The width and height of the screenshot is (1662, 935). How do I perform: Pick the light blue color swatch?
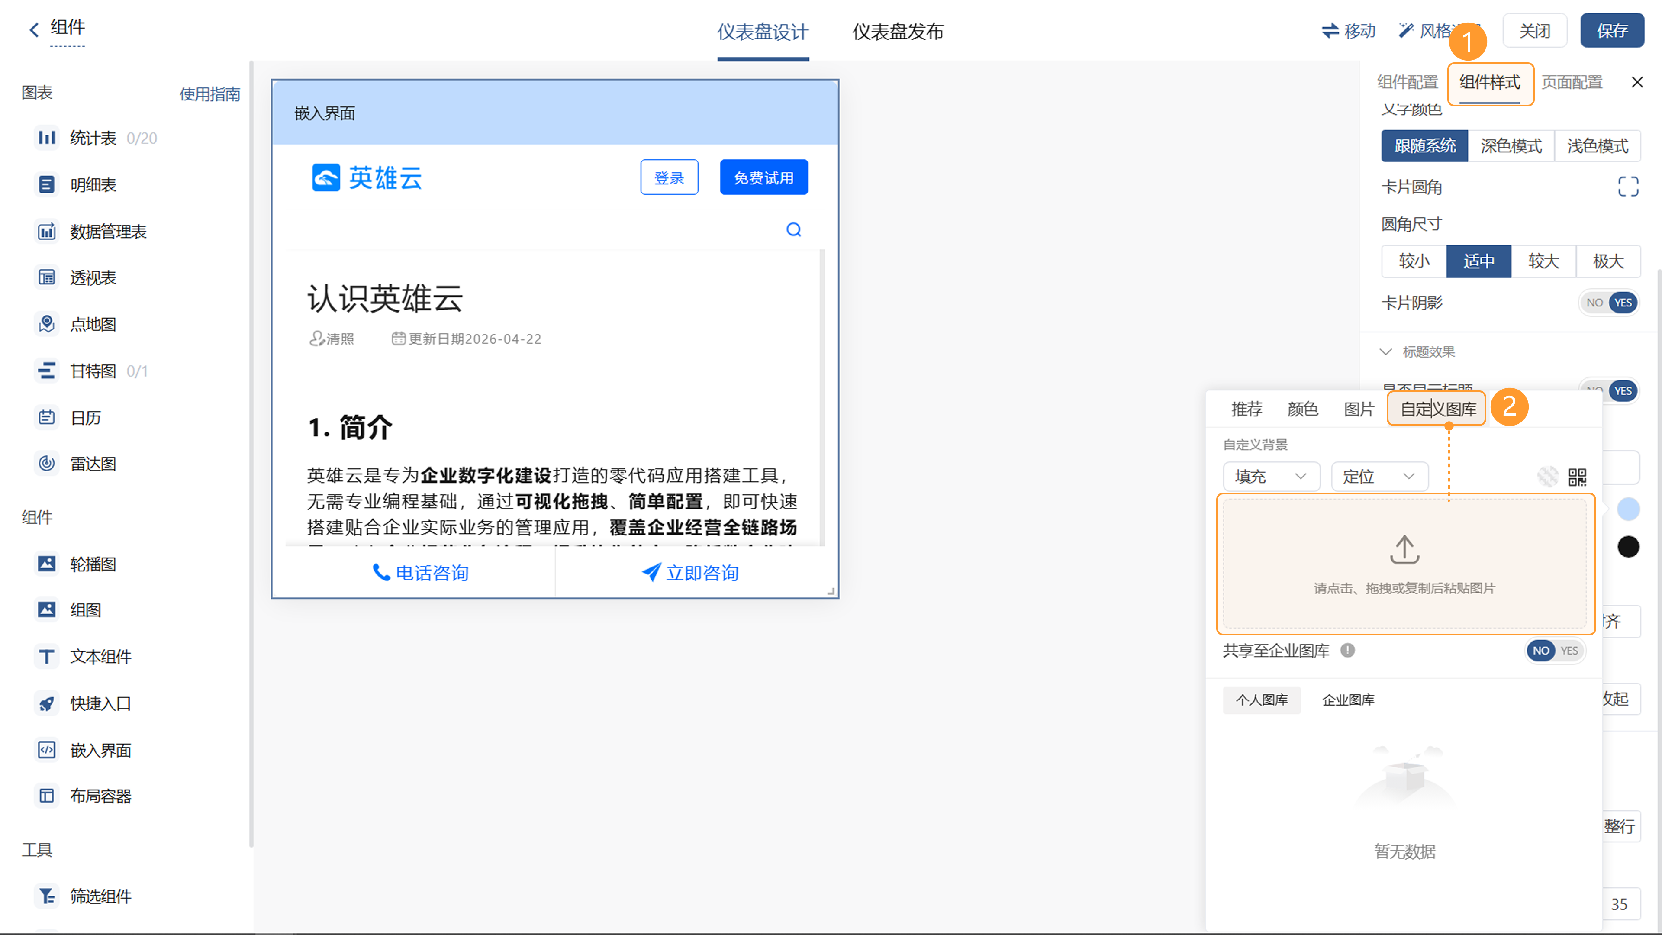(x=1628, y=509)
